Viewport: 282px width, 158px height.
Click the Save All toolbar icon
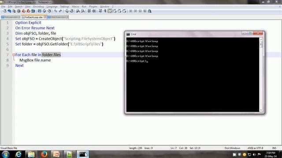click(x=19, y=11)
